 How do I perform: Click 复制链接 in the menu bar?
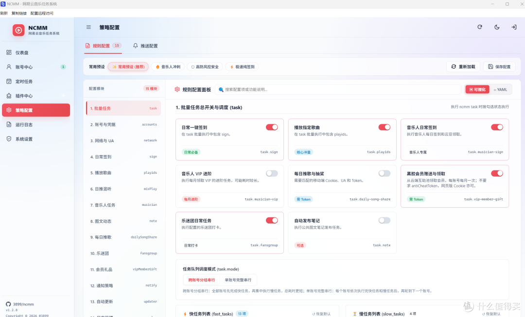coord(19,14)
